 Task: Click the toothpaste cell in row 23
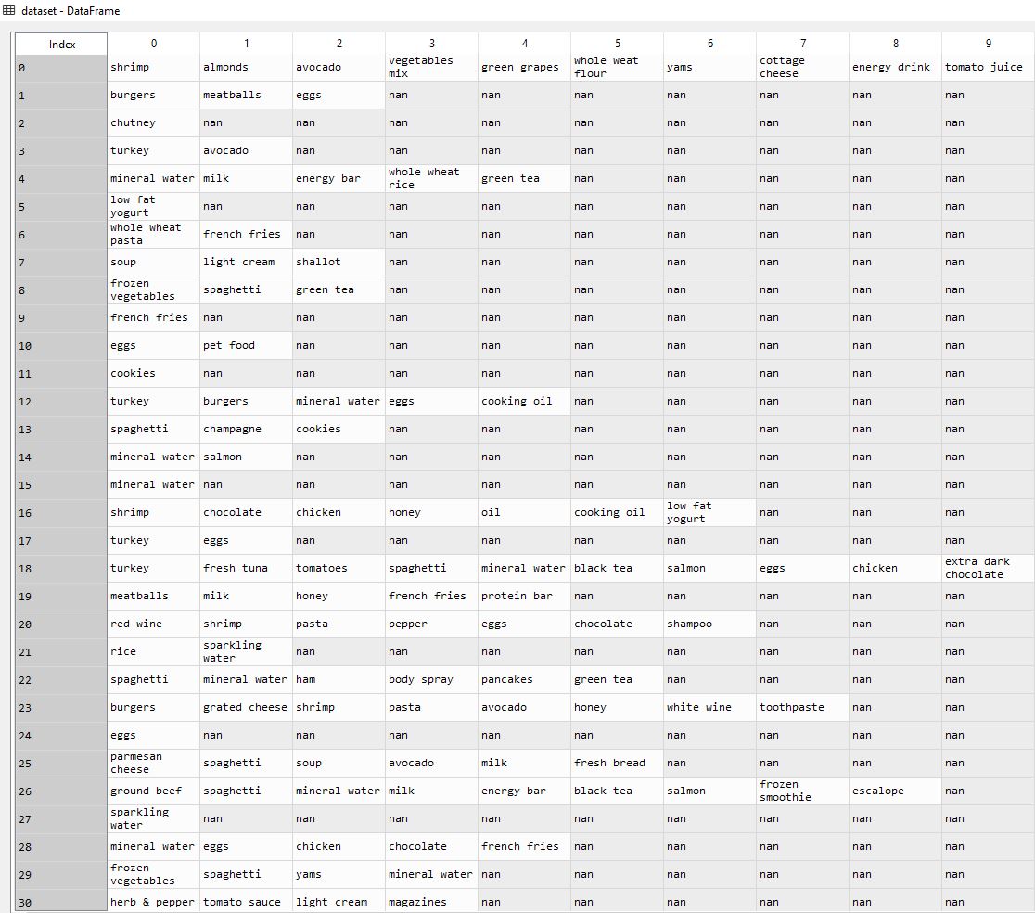(x=790, y=707)
